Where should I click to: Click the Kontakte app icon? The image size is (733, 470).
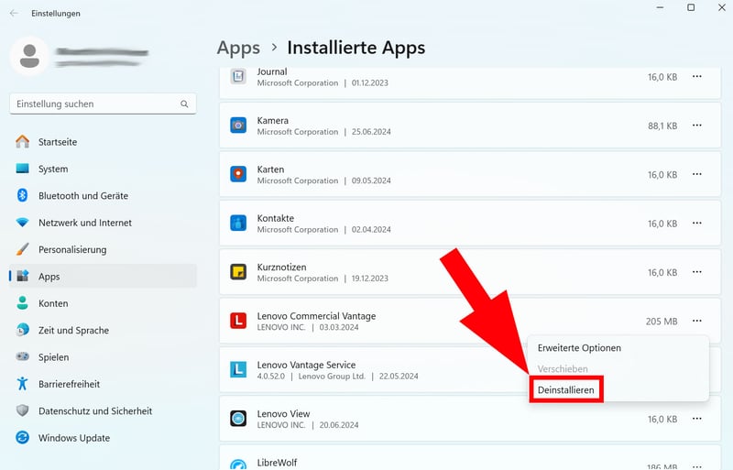point(238,224)
